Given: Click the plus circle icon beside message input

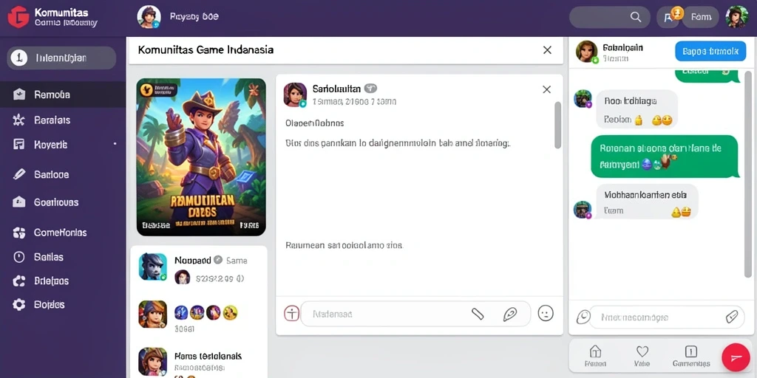Looking at the screenshot, I should pos(291,313).
